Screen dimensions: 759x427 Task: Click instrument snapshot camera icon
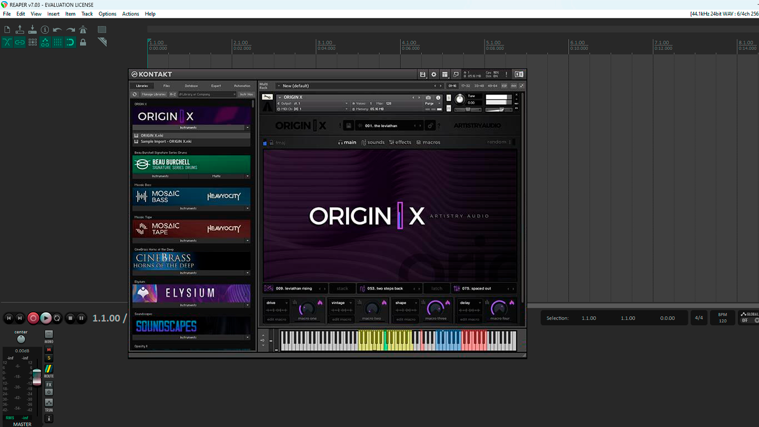click(428, 97)
